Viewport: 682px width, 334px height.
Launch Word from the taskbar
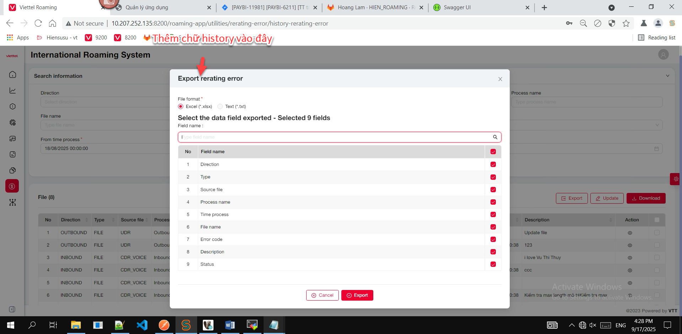click(x=230, y=325)
